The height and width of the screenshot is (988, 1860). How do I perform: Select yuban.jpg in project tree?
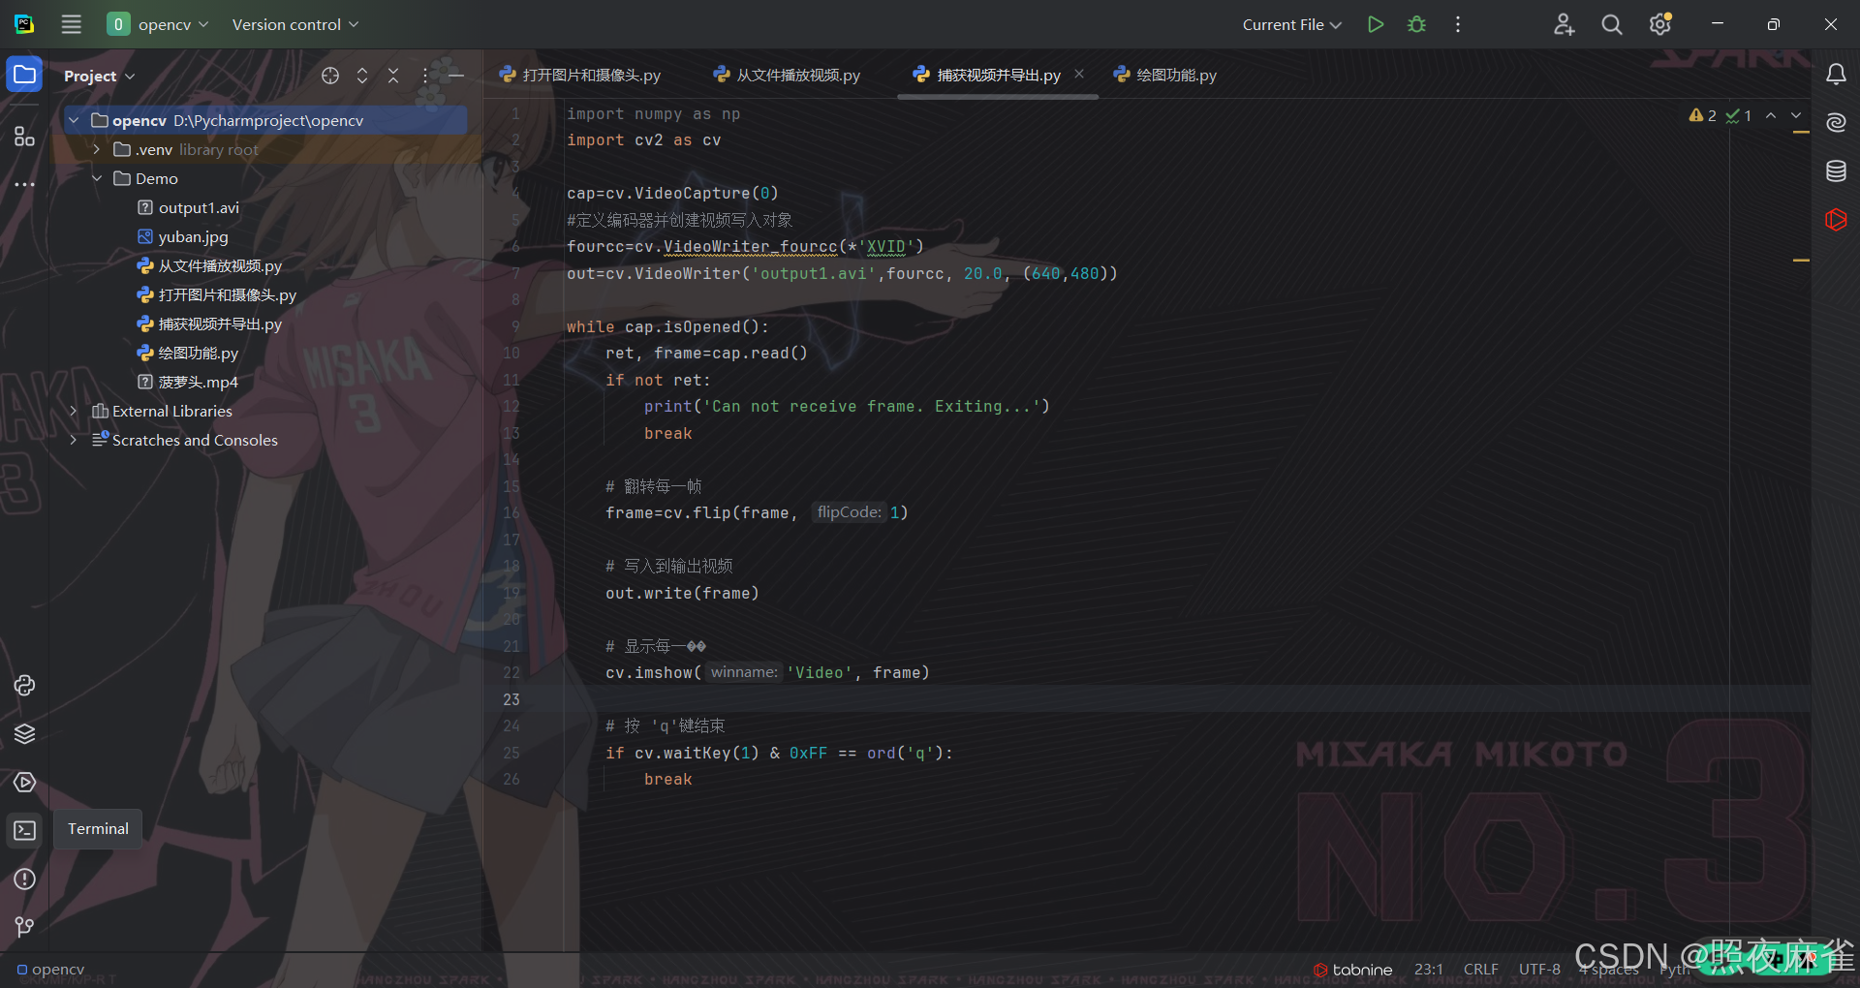193,236
